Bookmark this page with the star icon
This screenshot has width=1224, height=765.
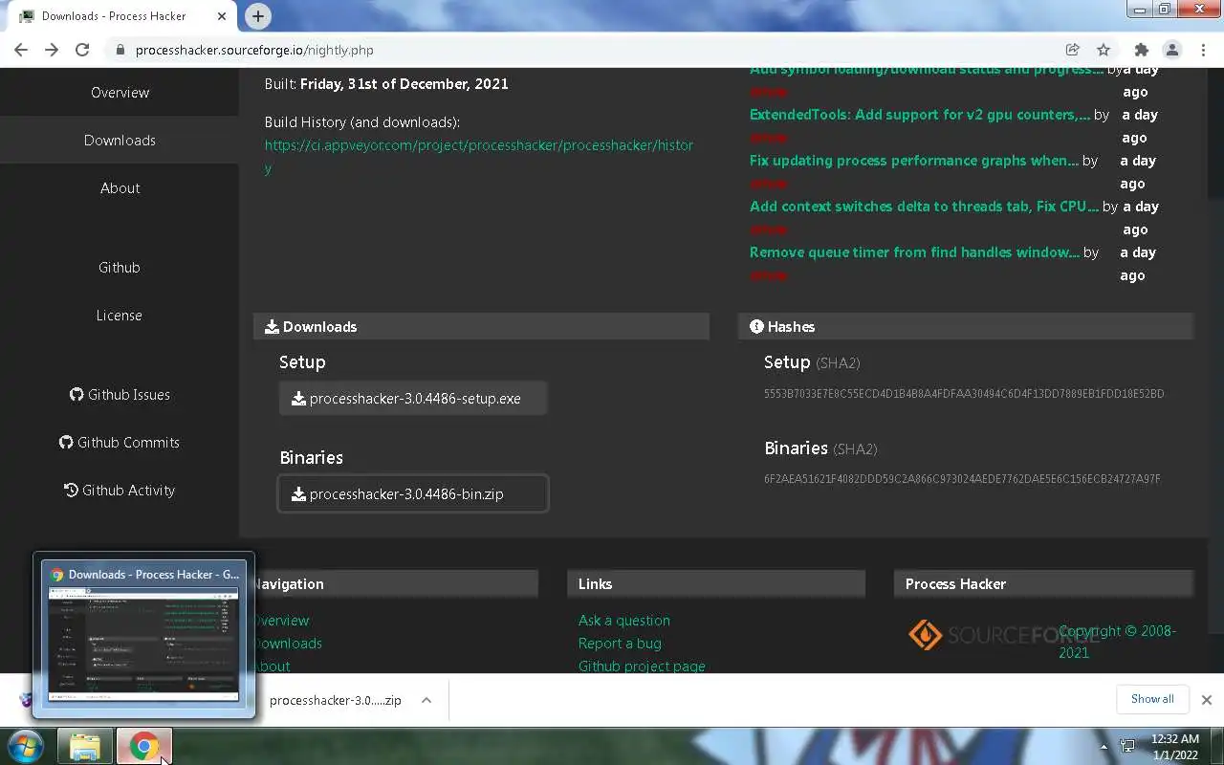(1104, 50)
